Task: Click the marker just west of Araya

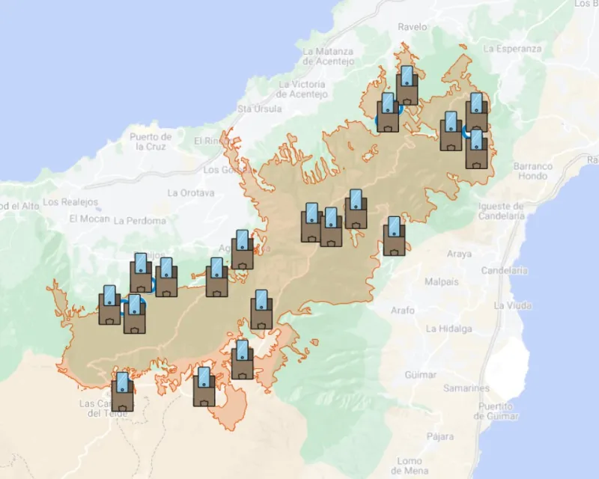Action: pos(394,237)
